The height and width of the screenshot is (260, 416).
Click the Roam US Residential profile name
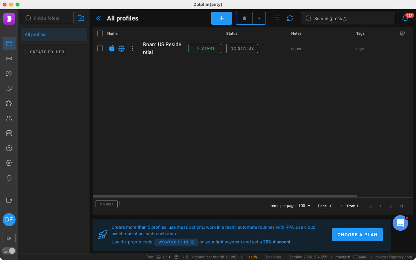pos(162,48)
